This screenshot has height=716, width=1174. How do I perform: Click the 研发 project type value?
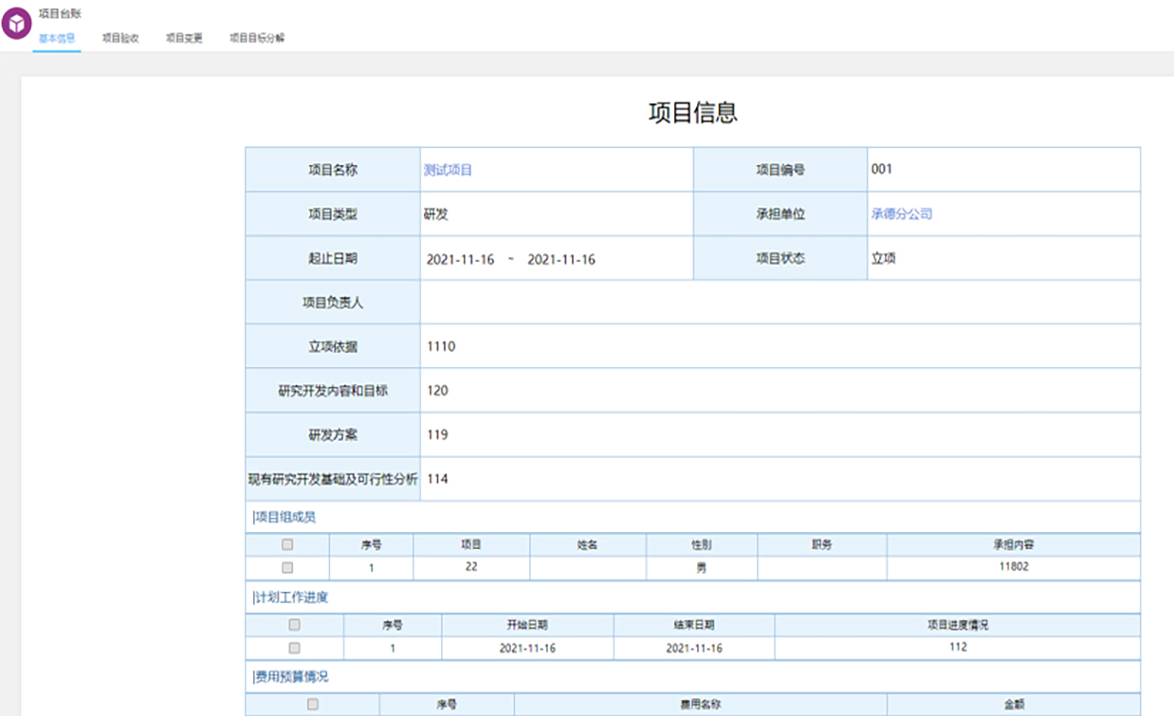pos(436,214)
